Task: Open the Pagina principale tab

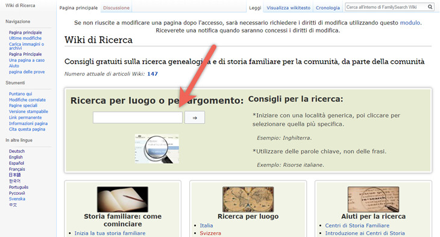Action: click(78, 8)
